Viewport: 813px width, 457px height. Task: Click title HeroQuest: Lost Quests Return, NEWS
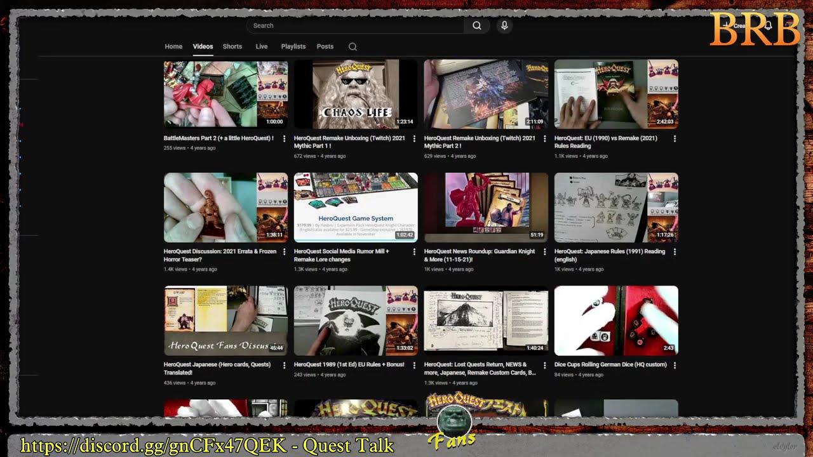(480, 369)
